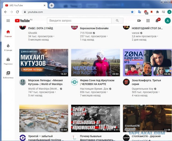Click the Ошуительное Хоу channel avatar
Screen dimensions: 172x141
point(126,82)
